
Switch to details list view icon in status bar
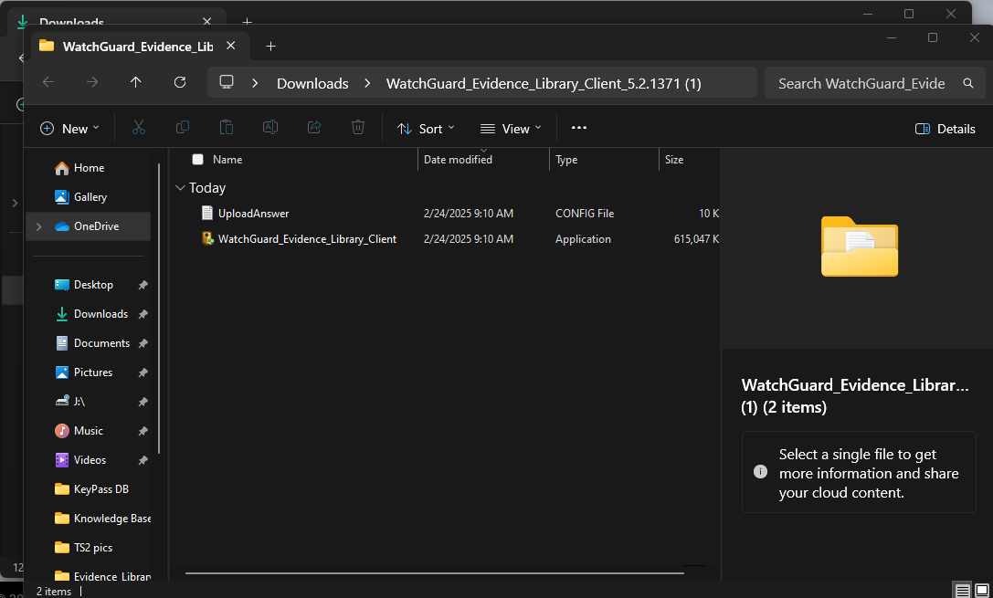pyautogui.click(x=962, y=591)
